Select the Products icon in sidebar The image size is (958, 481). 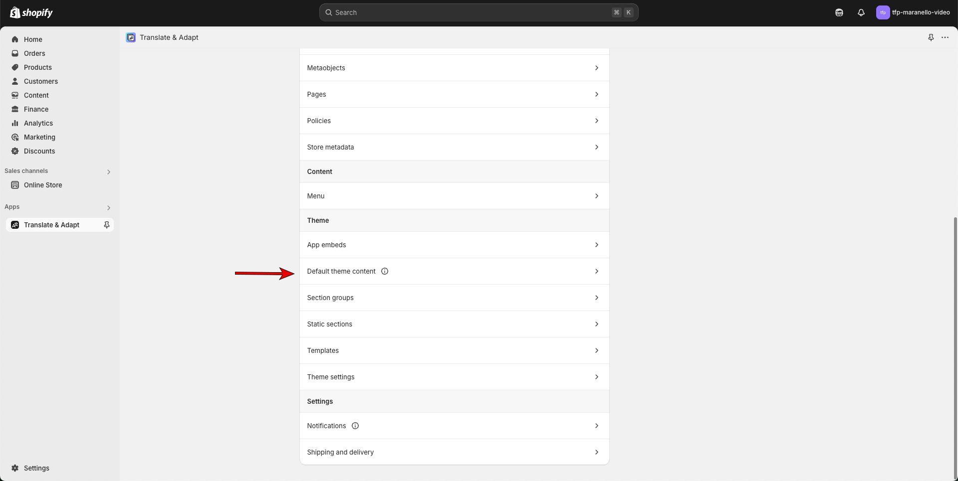tap(14, 67)
